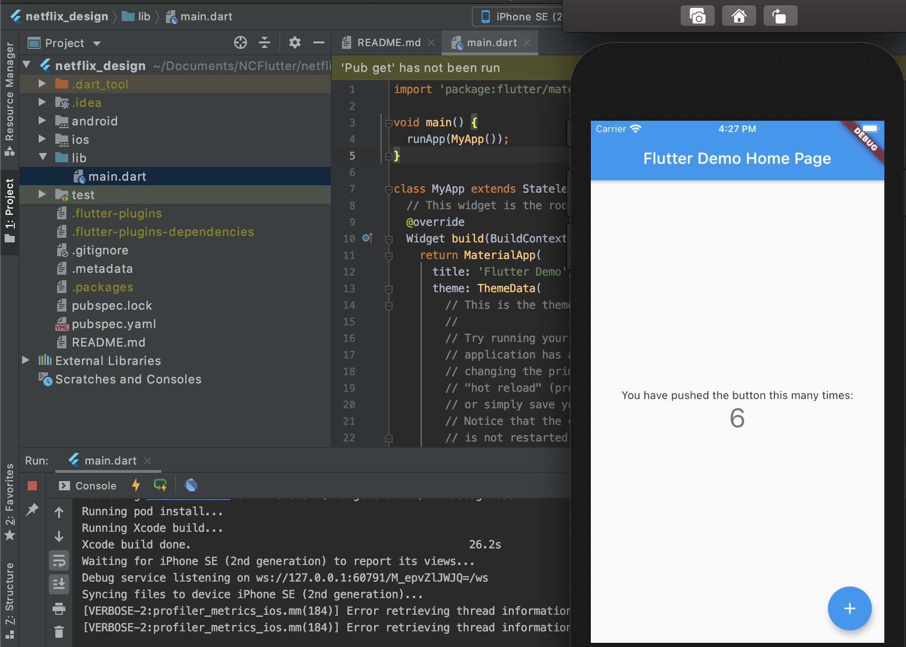The image size is (906, 647).
Task: Select main.dart in the project tree
Action: point(118,176)
